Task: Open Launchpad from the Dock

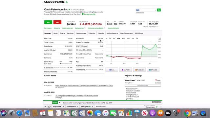Action: (11, 113)
